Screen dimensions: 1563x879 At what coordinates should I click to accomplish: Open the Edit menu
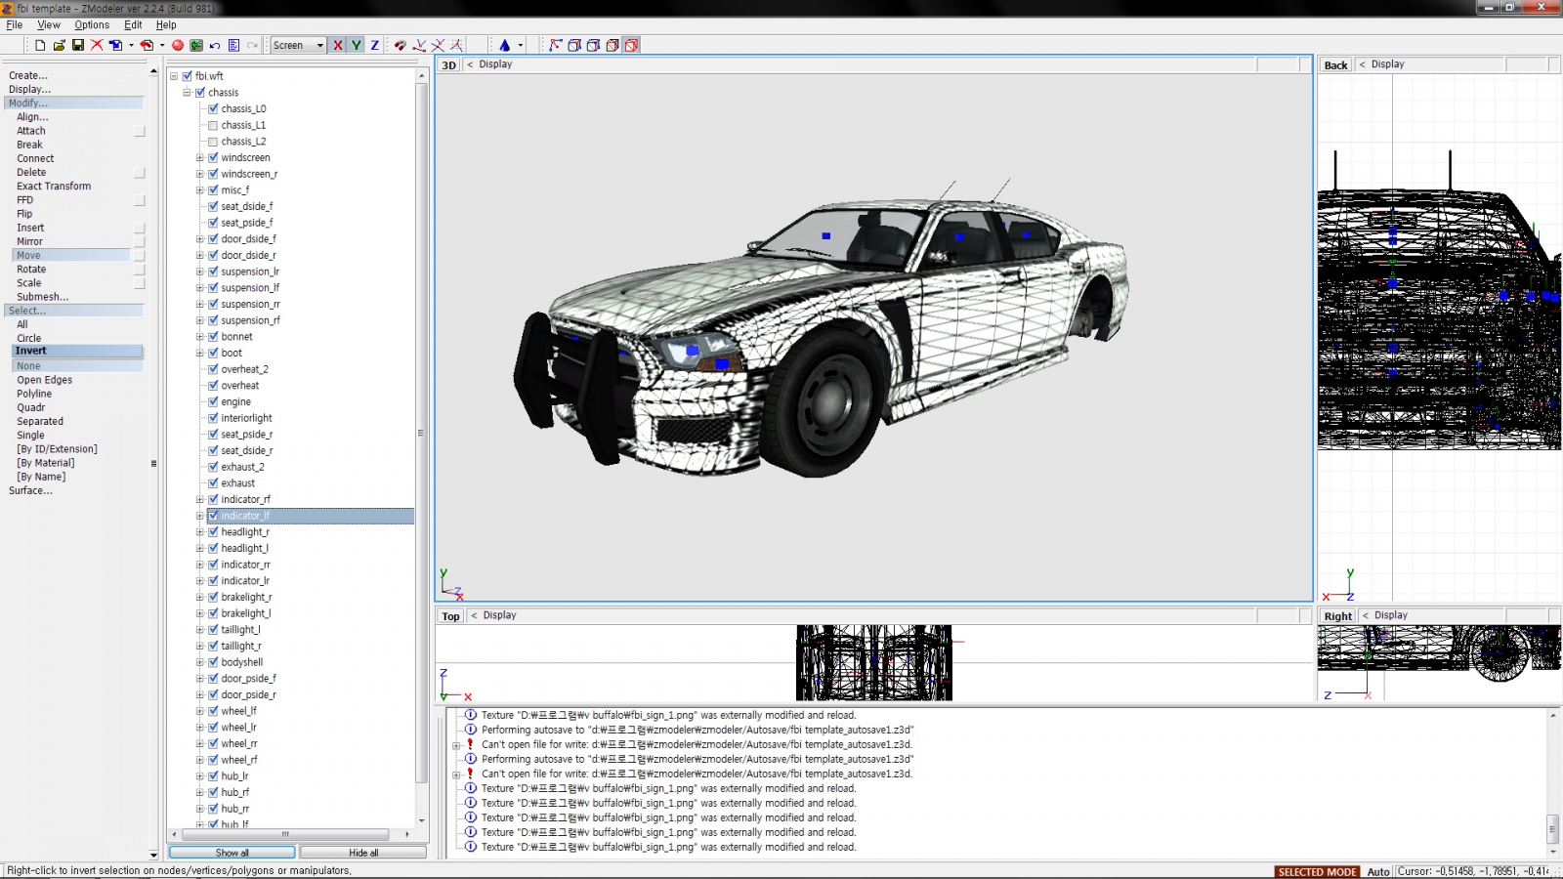pyautogui.click(x=133, y=25)
